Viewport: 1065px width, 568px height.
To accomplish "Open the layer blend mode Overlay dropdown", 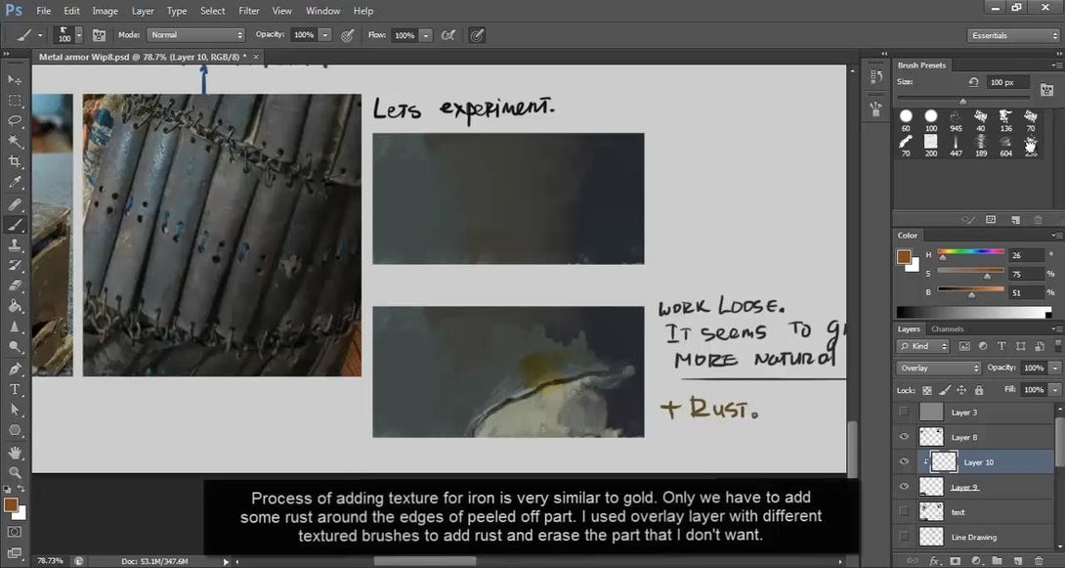I will 938,368.
